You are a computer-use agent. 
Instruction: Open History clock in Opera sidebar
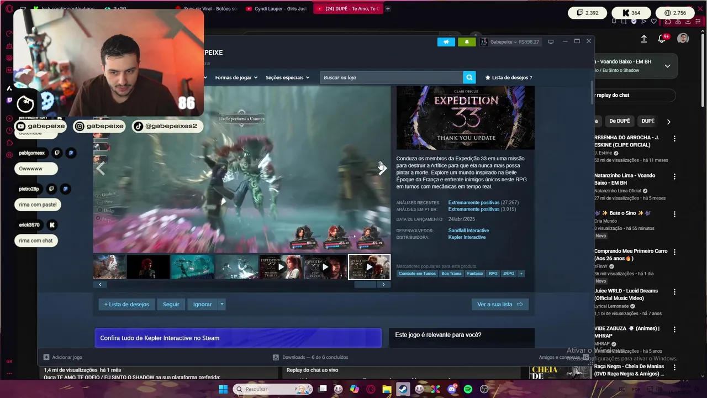tap(9, 130)
